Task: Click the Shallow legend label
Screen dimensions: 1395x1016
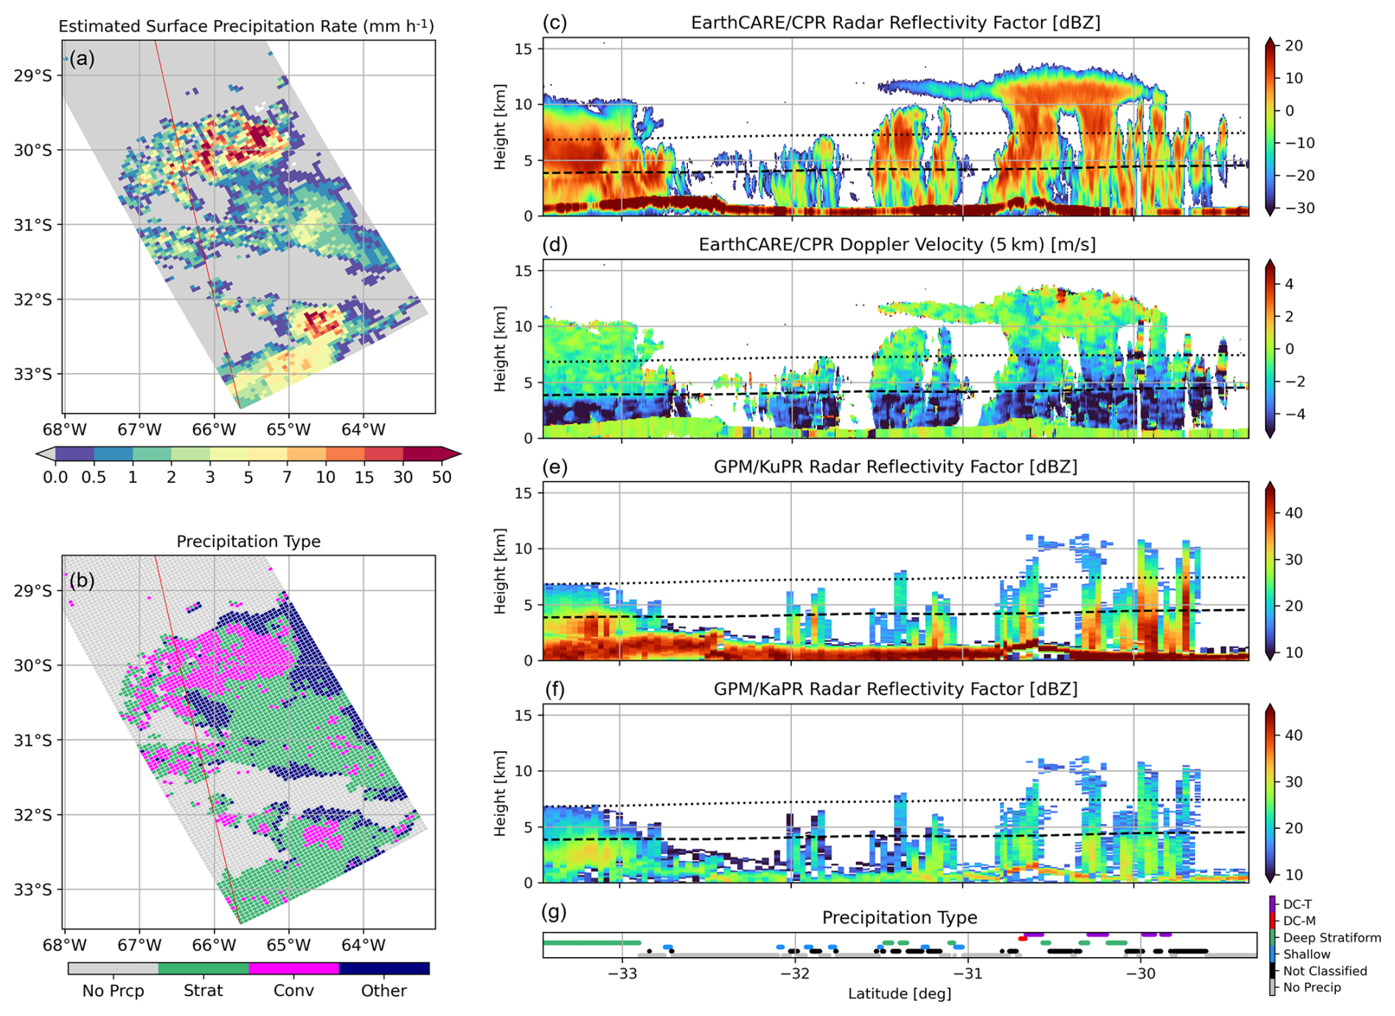Action: [x=1307, y=954]
